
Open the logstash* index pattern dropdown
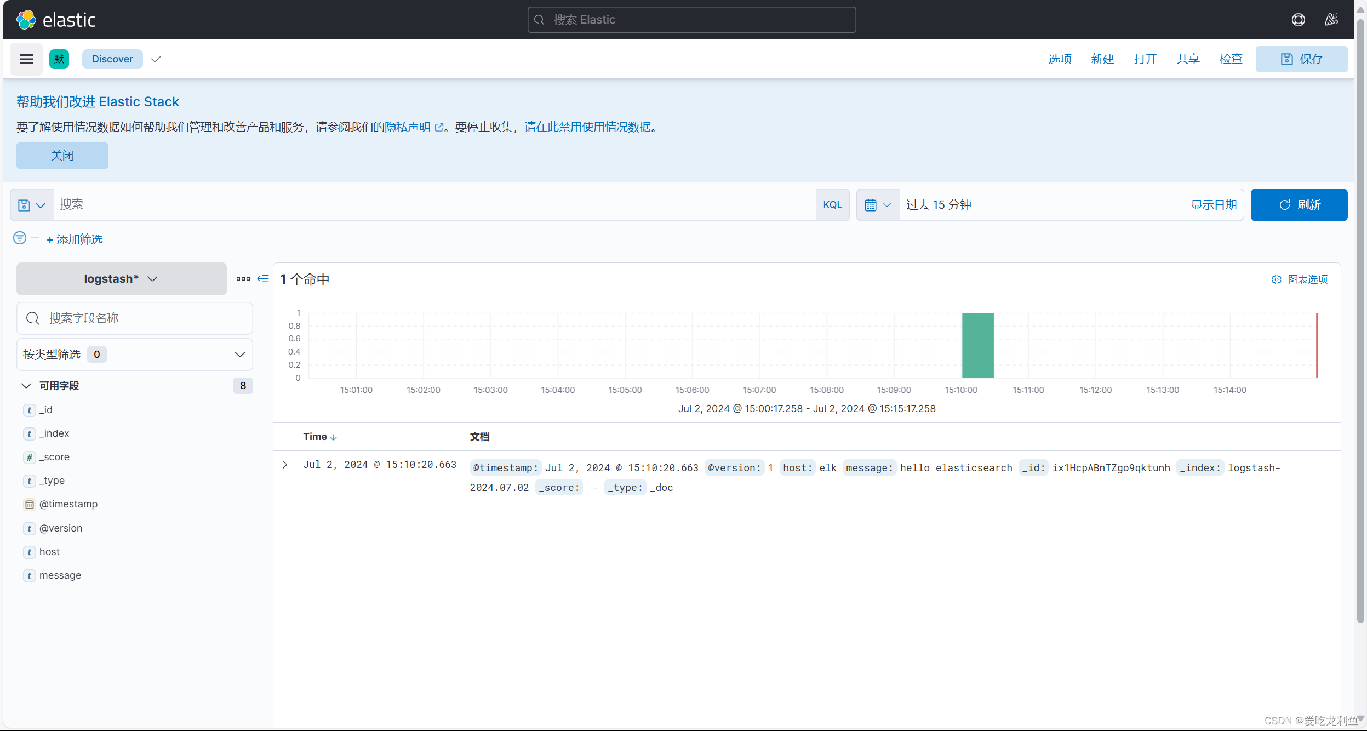coord(122,279)
